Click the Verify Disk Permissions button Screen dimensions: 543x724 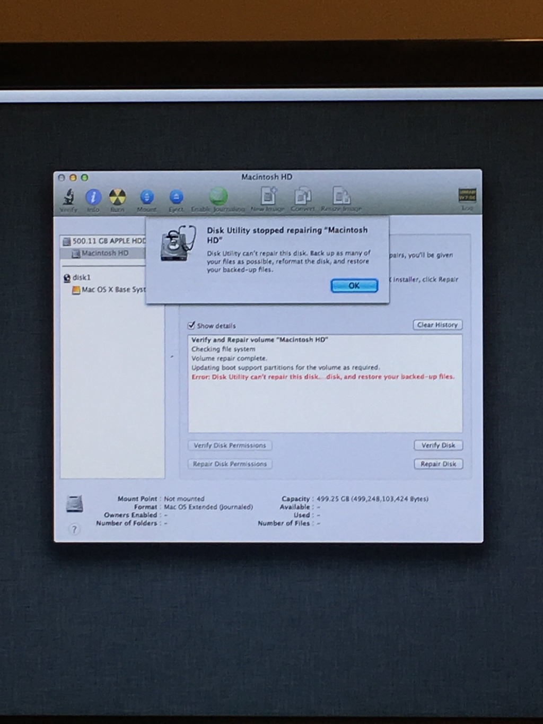(x=230, y=445)
